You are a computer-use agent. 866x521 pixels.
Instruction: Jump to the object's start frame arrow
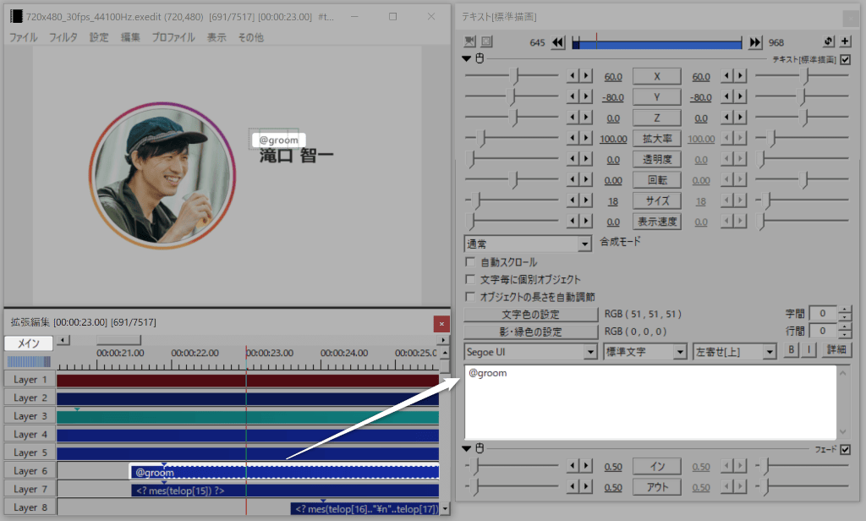coord(558,42)
